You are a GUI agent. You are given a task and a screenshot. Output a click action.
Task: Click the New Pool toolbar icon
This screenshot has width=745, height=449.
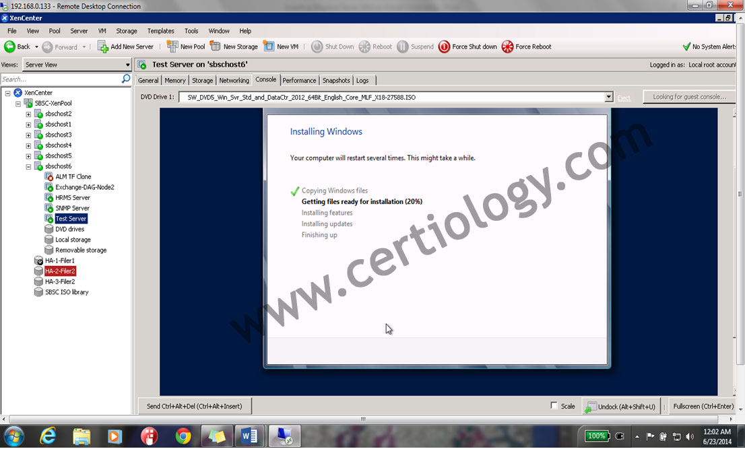pos(172,46)
